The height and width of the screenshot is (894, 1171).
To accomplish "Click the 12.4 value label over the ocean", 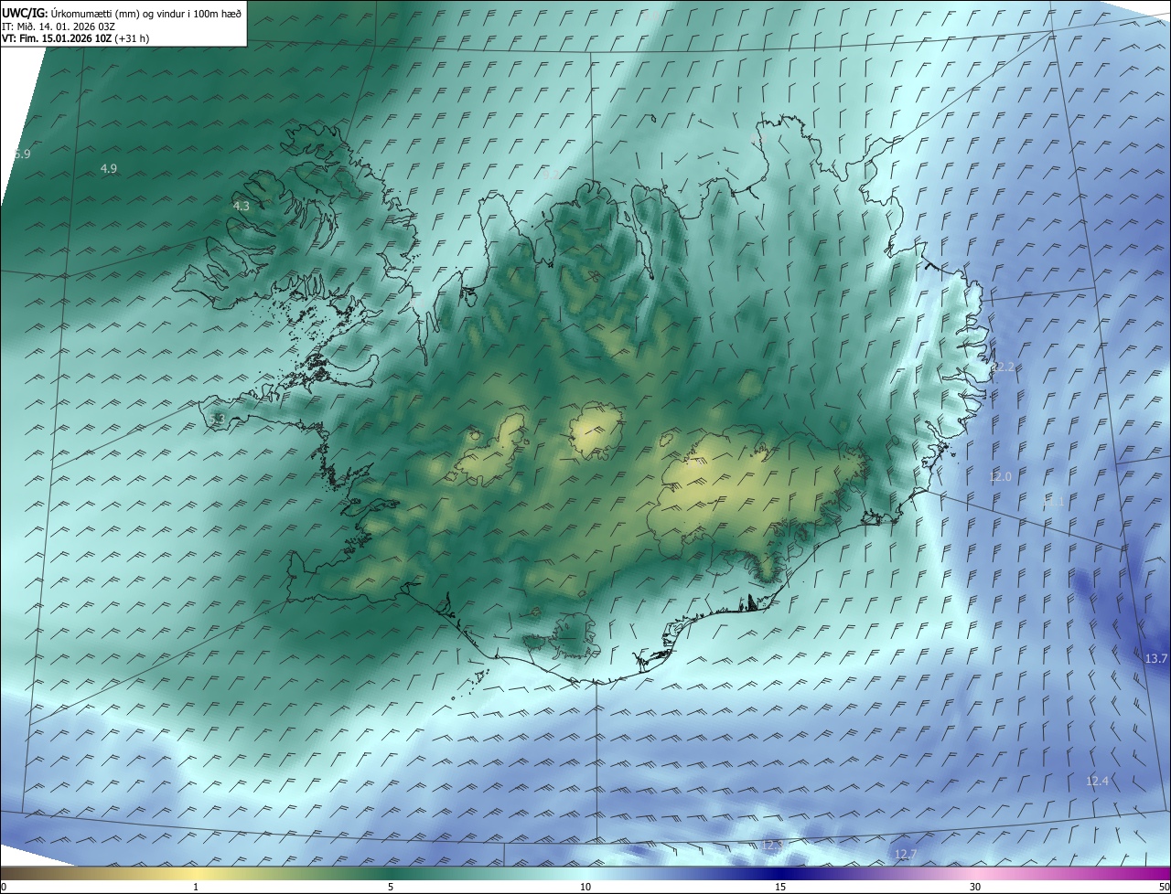I will click(x=1097, y=781).
